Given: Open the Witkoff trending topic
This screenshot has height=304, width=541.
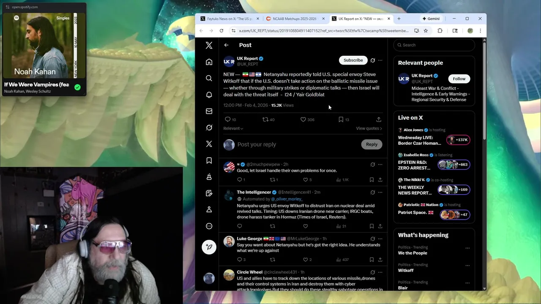Looking at the screenshot, I should pos(406,270).
